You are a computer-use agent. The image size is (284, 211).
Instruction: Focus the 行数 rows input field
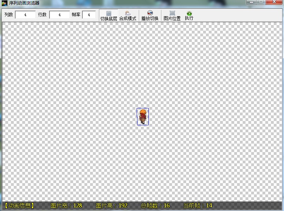coord(60,15)
